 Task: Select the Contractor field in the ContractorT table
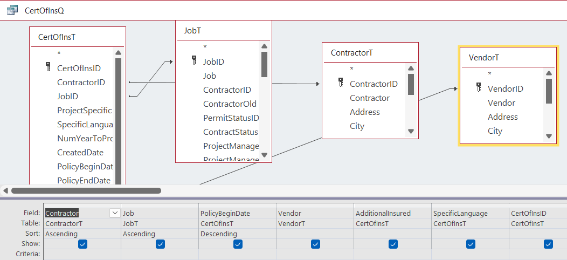pos(370,98)
